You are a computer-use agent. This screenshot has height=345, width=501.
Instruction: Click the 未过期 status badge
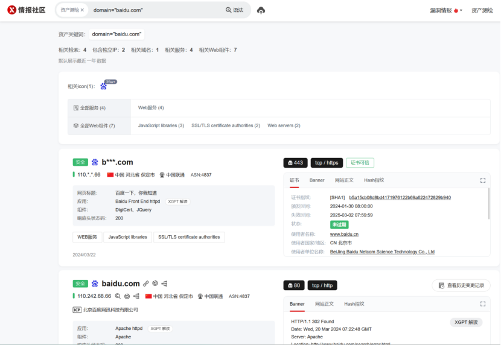[339, 224]
